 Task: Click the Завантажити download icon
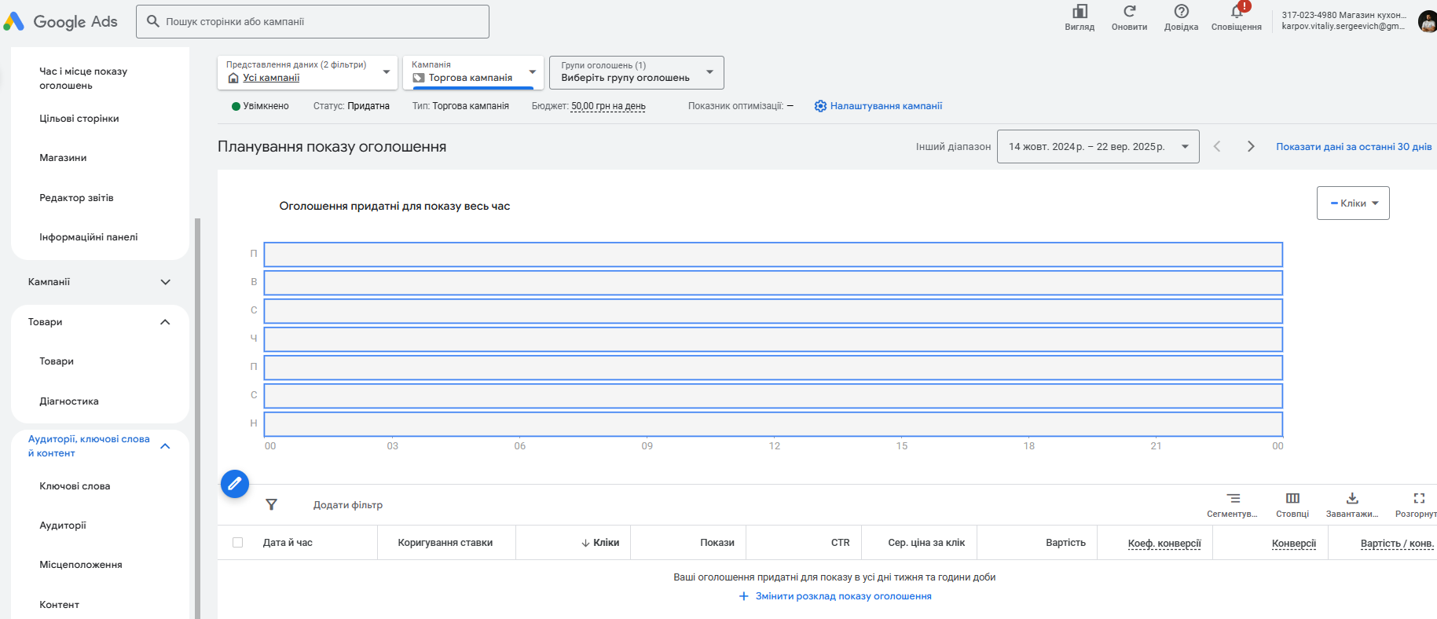pyautogui.click(x=1352, y=499)
